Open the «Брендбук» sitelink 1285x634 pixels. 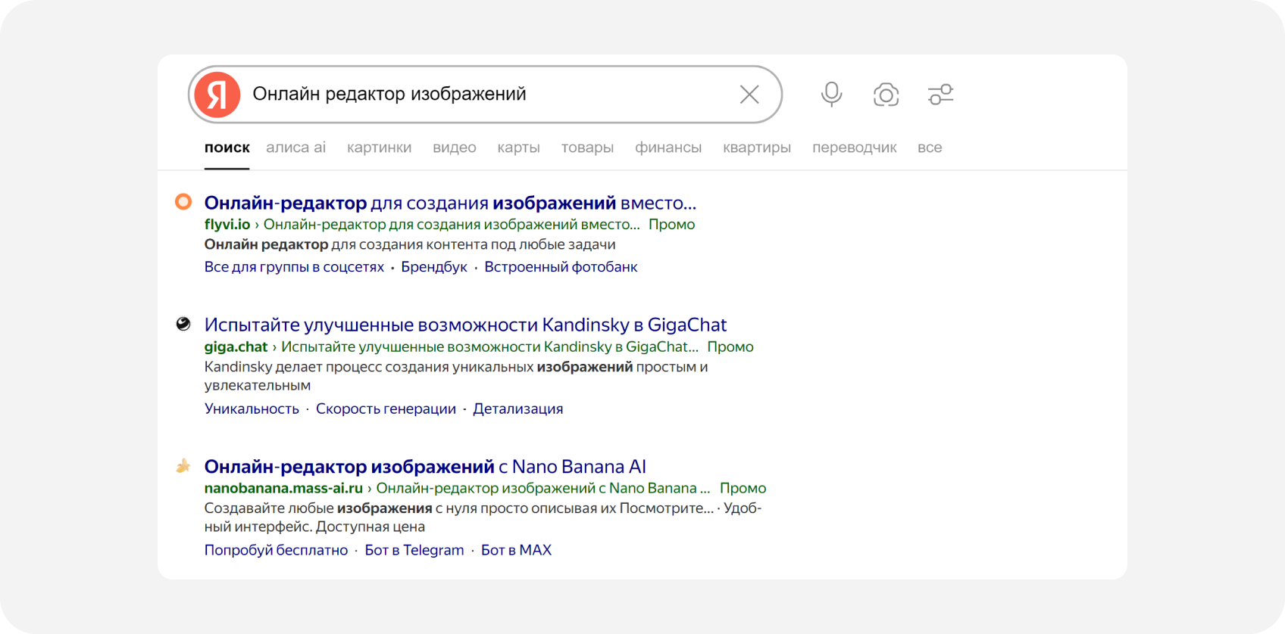tap(434, 267)
